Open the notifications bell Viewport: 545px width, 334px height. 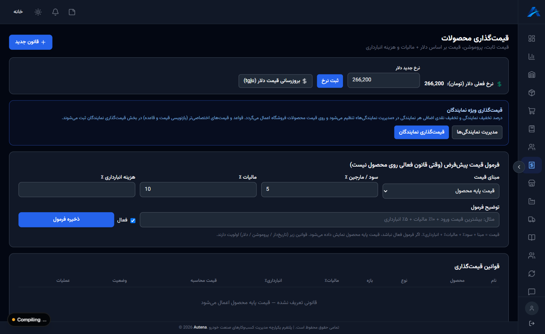pos(55,12)
